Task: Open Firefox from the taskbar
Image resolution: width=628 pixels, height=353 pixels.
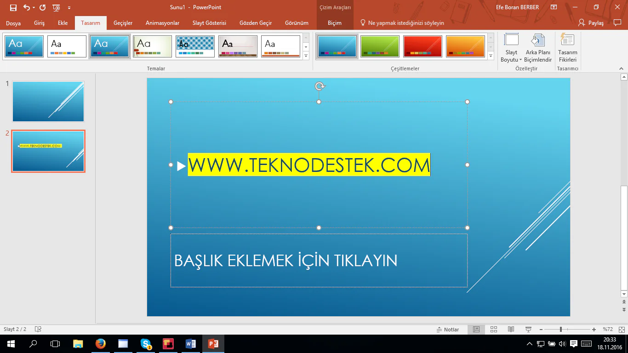Action: click(101, 344)
